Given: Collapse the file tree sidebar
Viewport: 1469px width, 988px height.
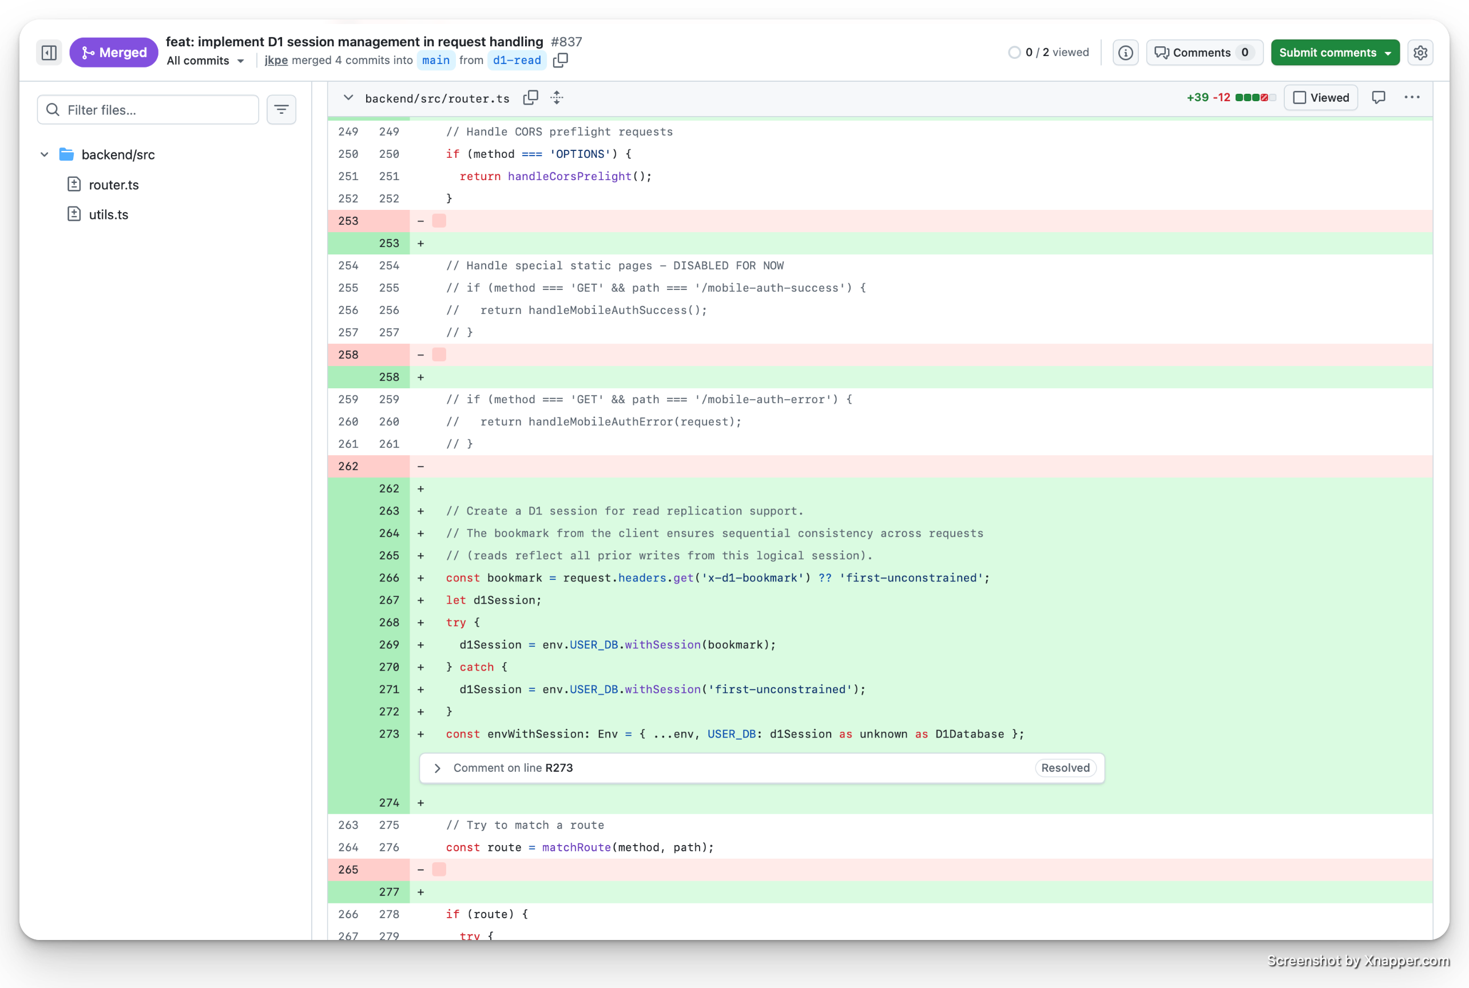Looking at the screenshot, I should 49,52.
